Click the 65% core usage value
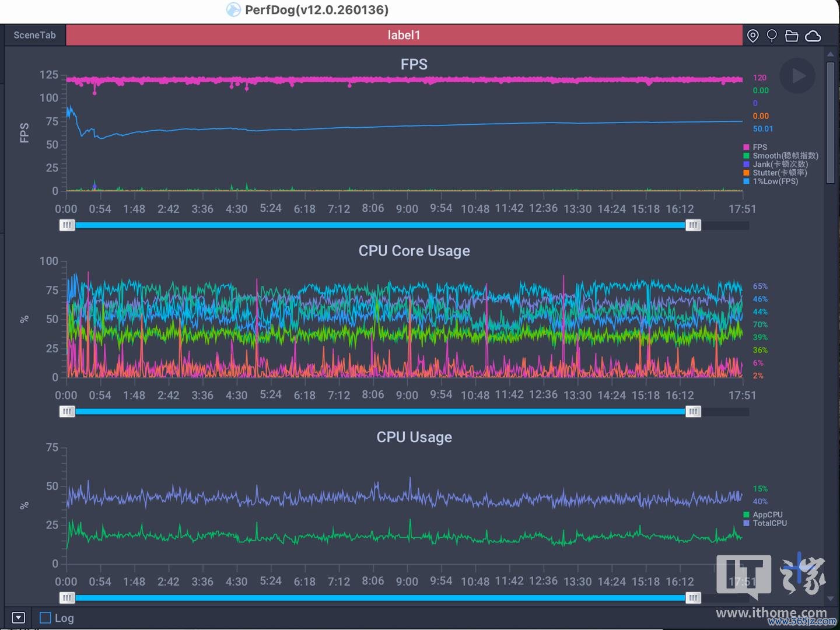 (760, 286)
